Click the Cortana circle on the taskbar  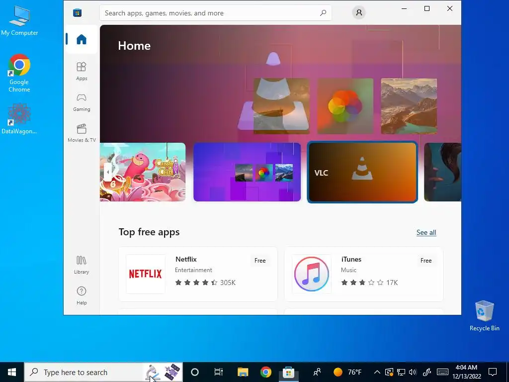click(195, 372)
